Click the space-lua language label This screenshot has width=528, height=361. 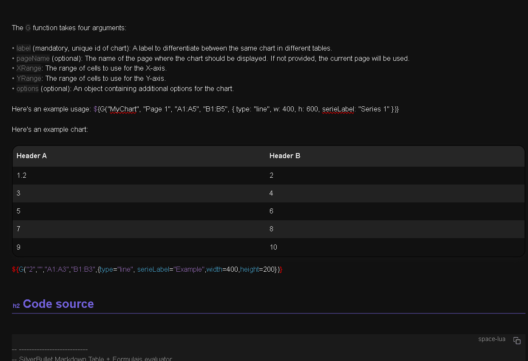point(491,339)
